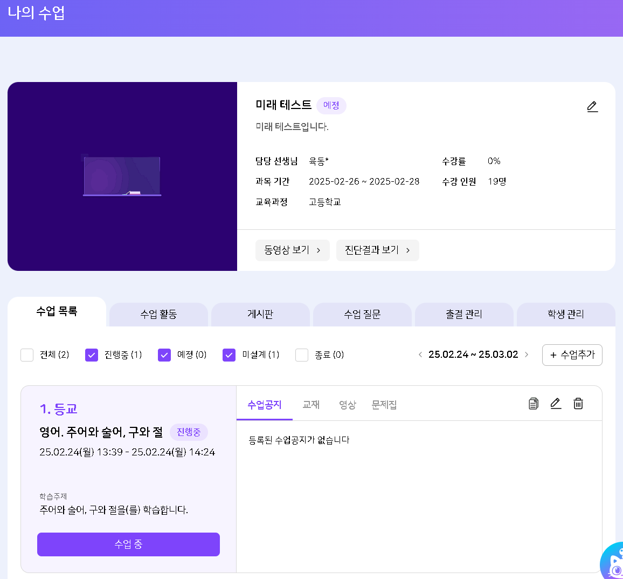
Task: Click the pencil icon to edit 미래 테스트 course
Action: [592, 106]
